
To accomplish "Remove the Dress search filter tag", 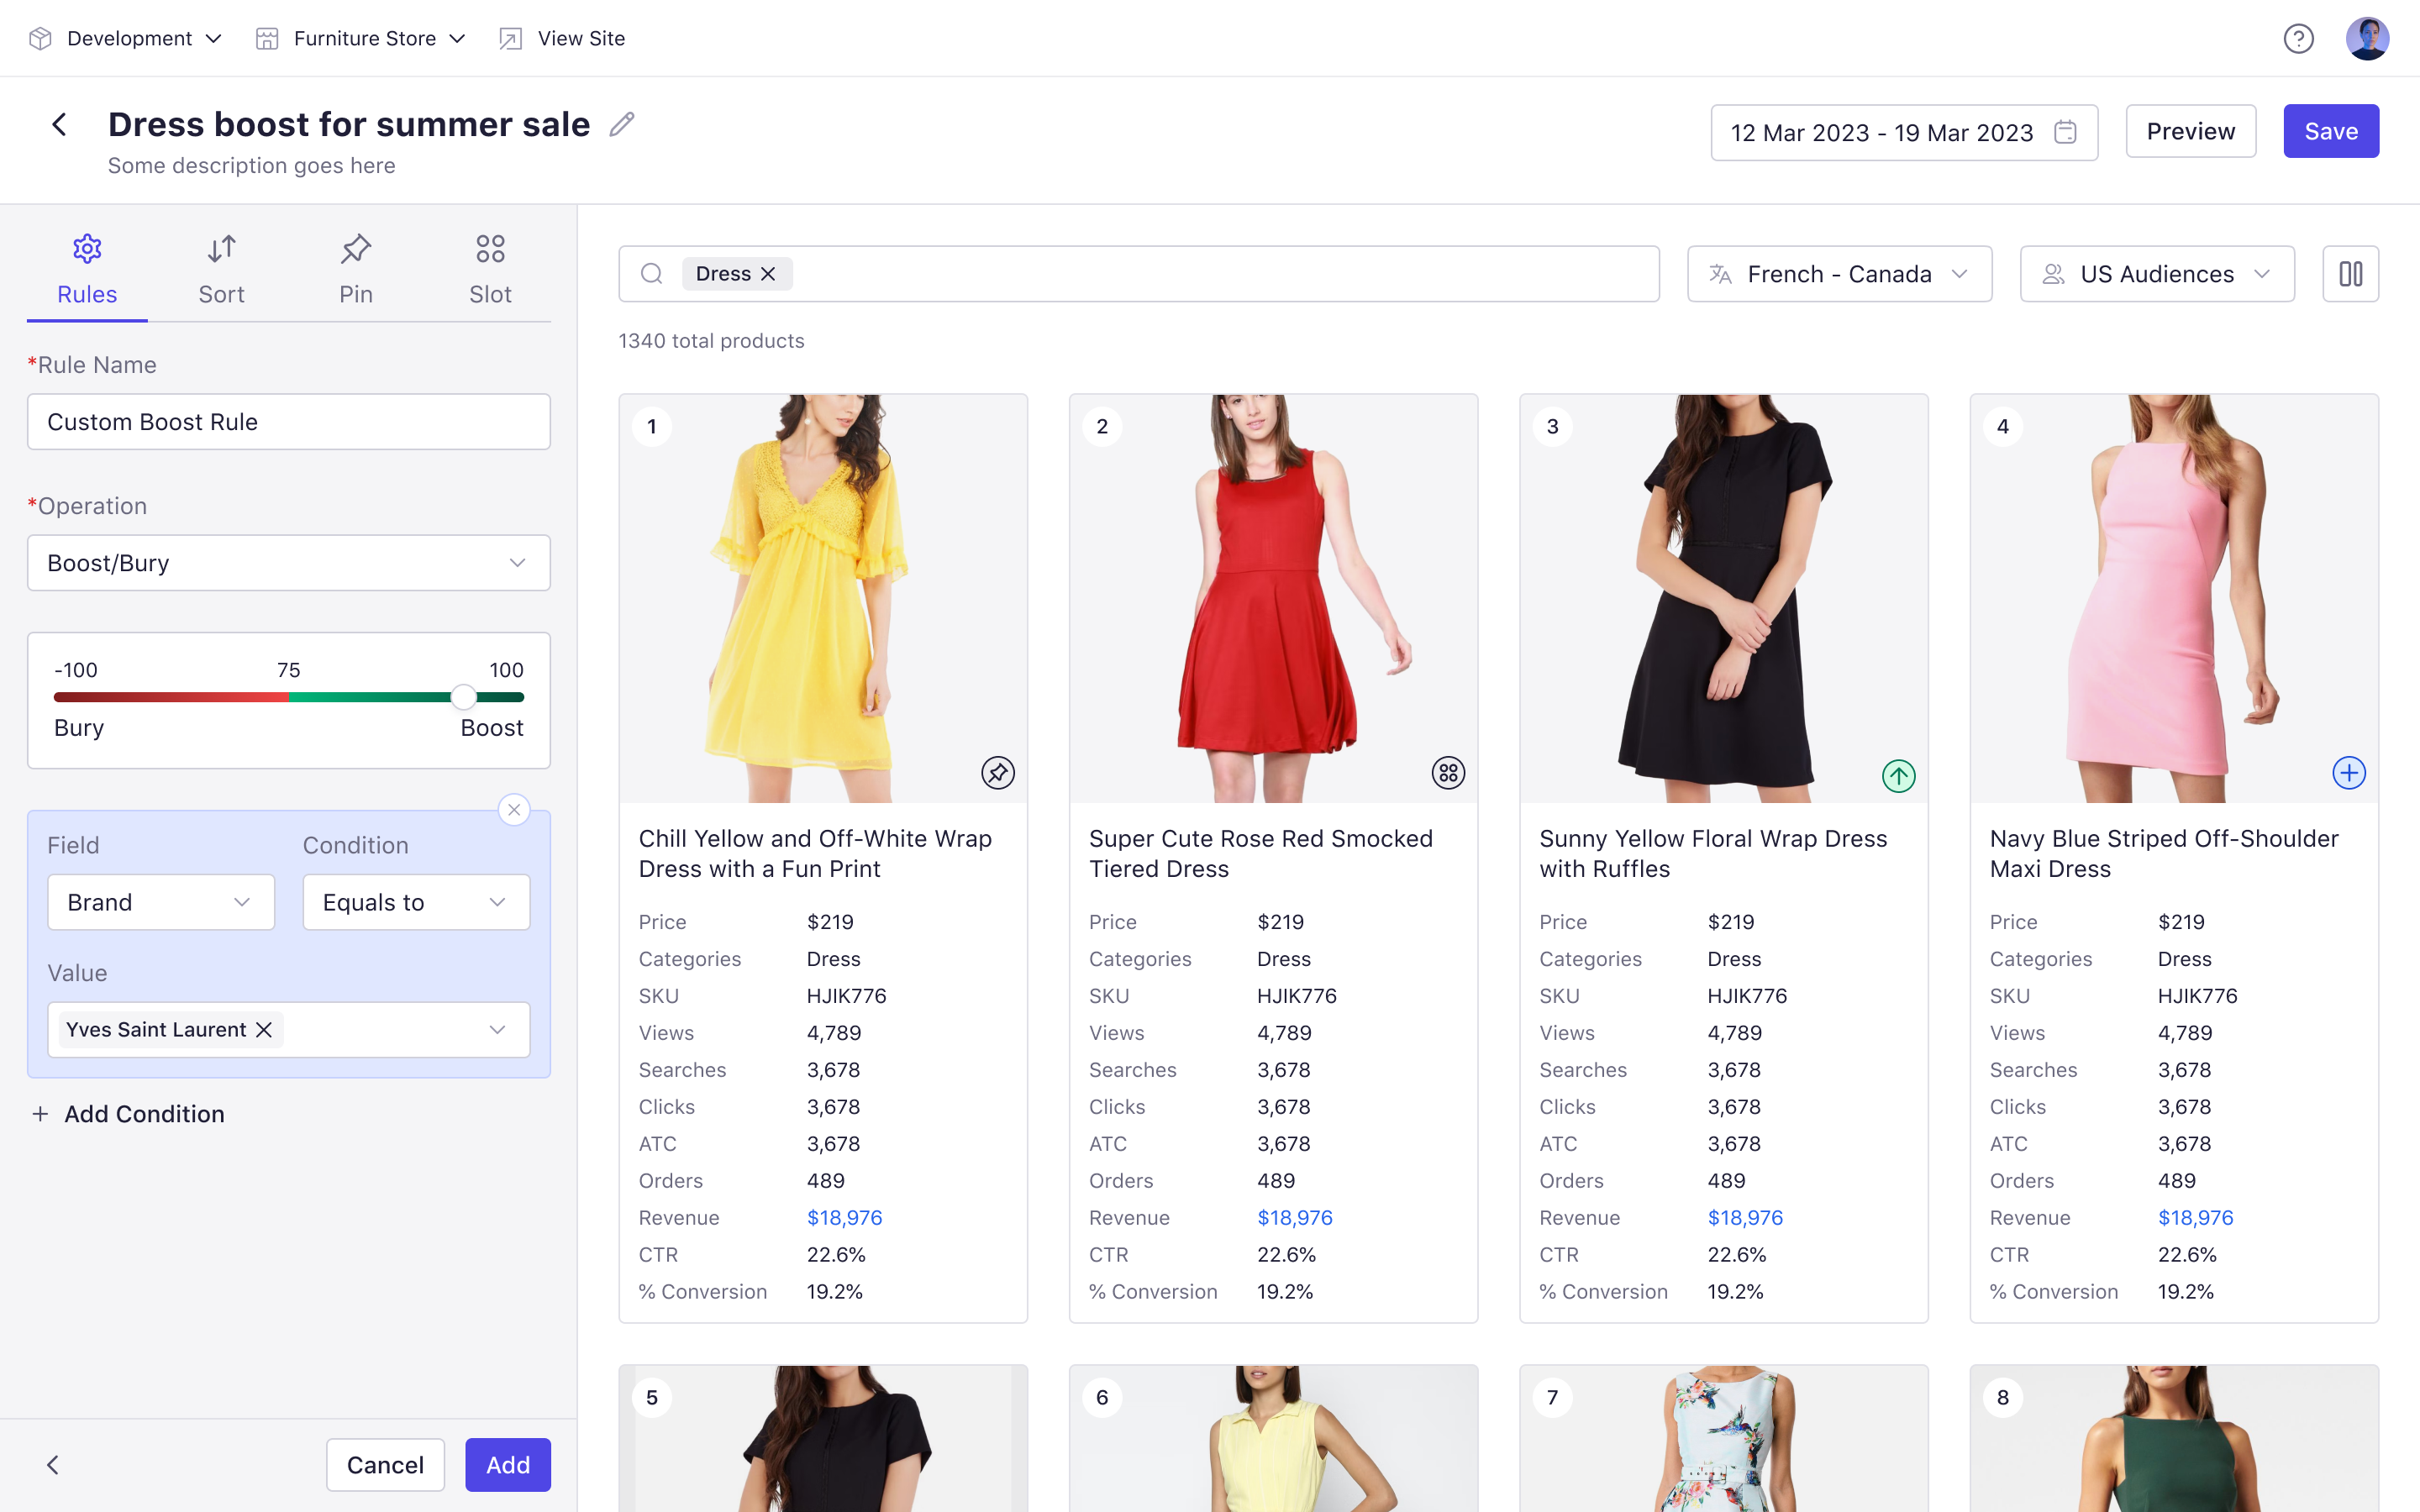I will coord(768,274).
